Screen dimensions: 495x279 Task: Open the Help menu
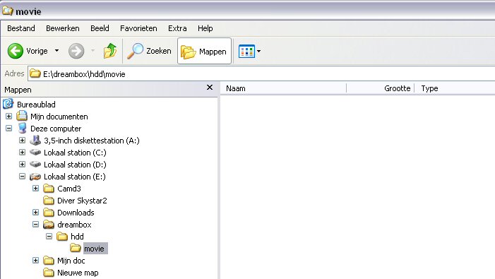pyautogui.click(x=205, y=28)
